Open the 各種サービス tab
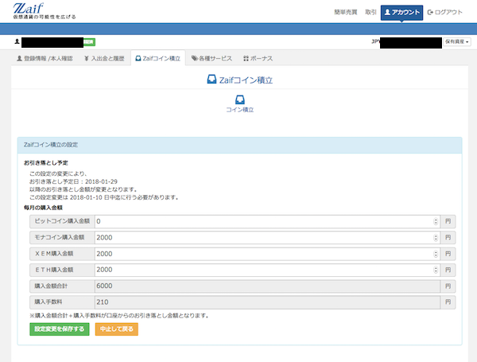The height and width of the screenshot is (362, 477). tap(211, 58)
